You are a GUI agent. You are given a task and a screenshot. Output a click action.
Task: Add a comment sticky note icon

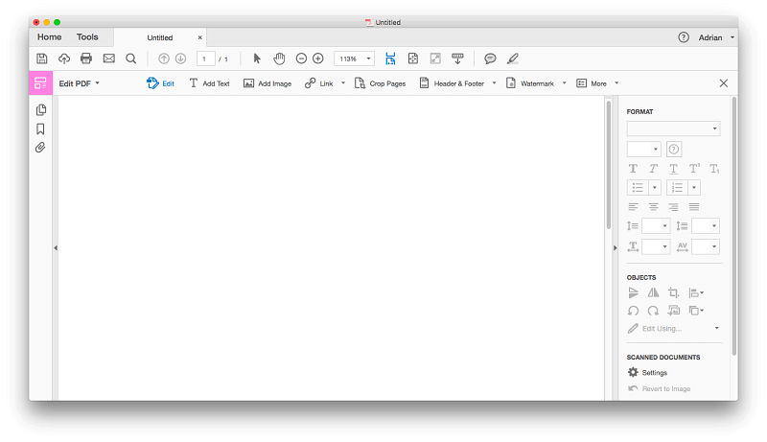pos(490,58)
